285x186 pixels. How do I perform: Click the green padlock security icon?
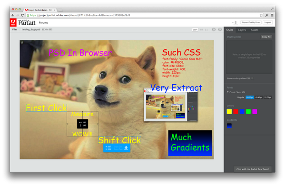click(x=28, y=15)
